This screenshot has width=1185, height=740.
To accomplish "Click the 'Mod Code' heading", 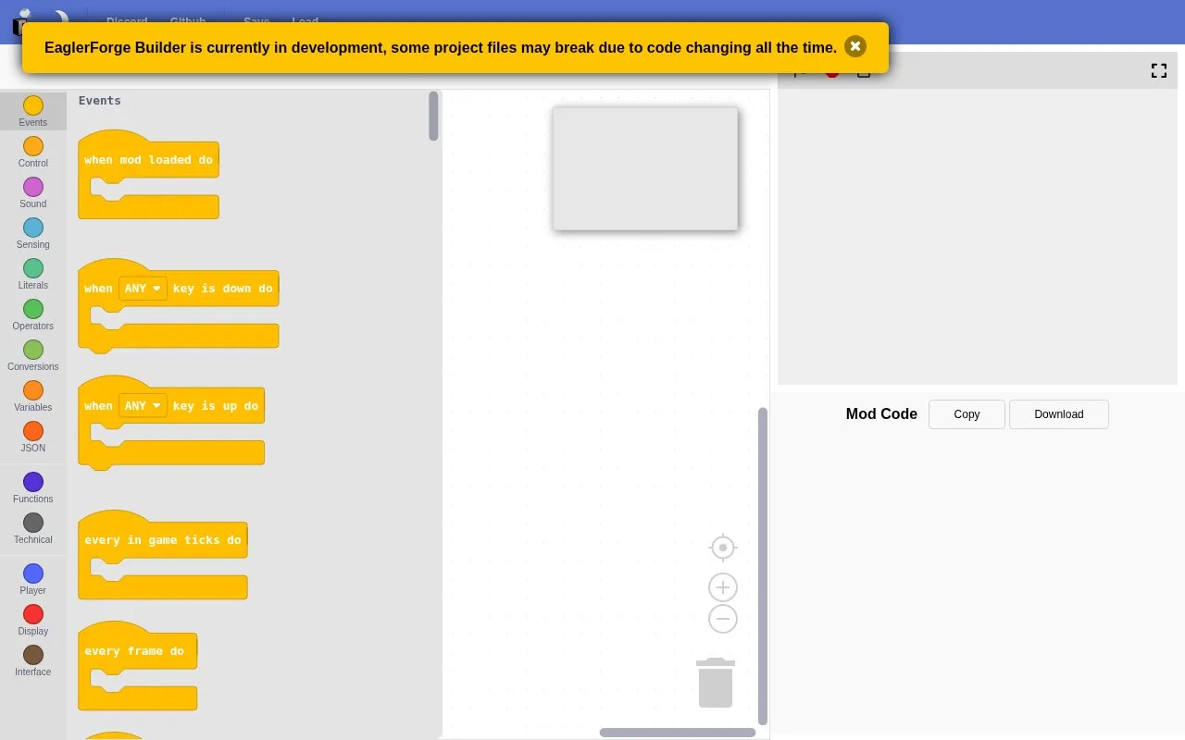I will [x=881, y=414].
